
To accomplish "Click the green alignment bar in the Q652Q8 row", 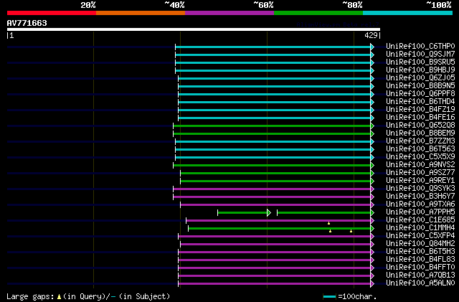I will pos(273,126).
